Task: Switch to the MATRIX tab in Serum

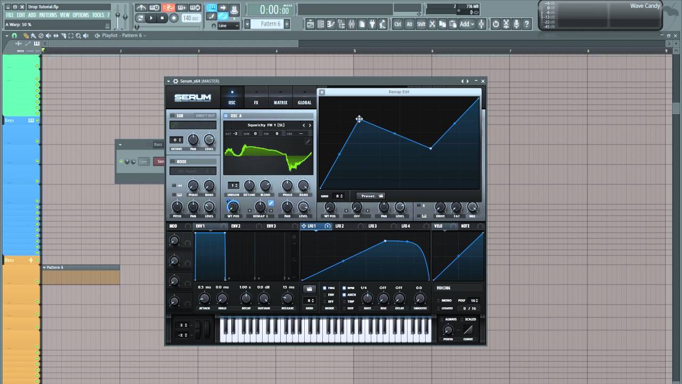Action: (x=280, y=97)
